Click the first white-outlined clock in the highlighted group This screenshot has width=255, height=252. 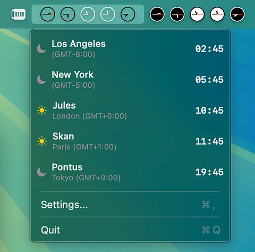[x=88, y=14]
